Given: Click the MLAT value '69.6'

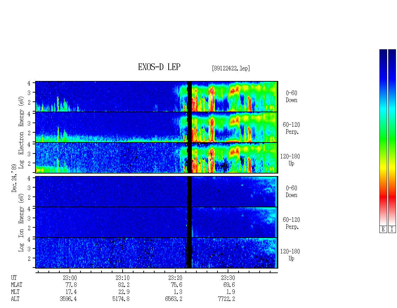Looking at the screenshot, I should point(229,285).
